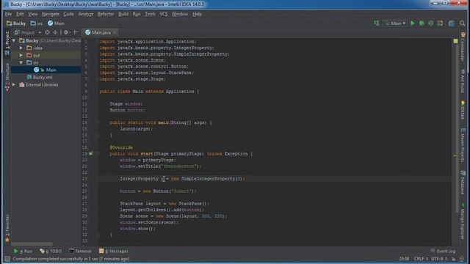
Task: Collapse the src folder node
Action: pos(21,62)
